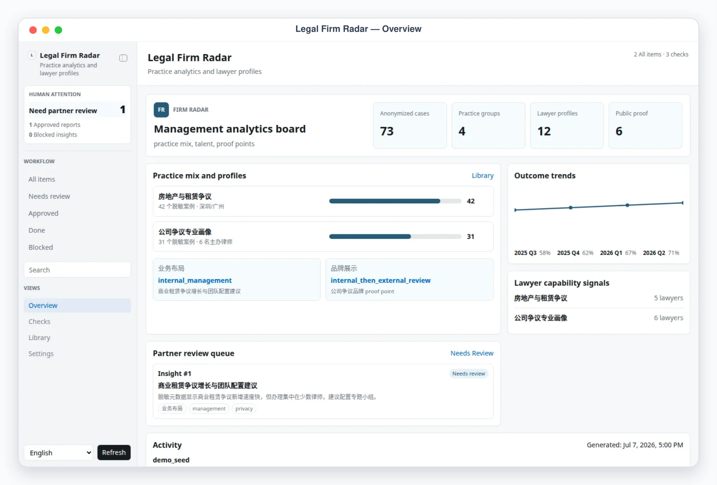Image resolution: width=717 pixels, height=485 pixels.
Task: Click the FR firm radar badge
Action: [161, 110]
